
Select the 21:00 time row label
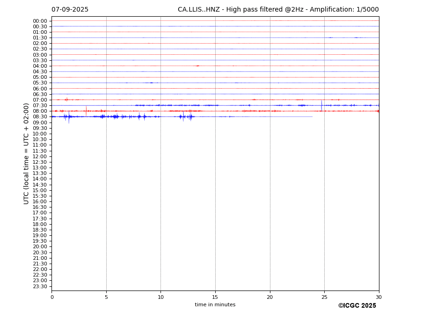[x=40, y=258]
